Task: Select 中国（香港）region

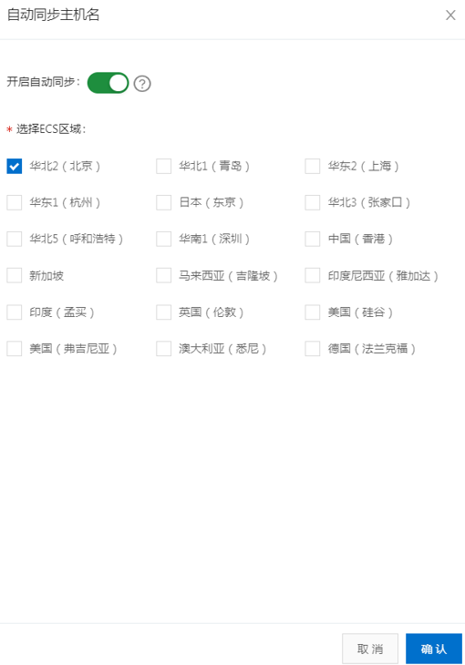Action: coord(313,240)
